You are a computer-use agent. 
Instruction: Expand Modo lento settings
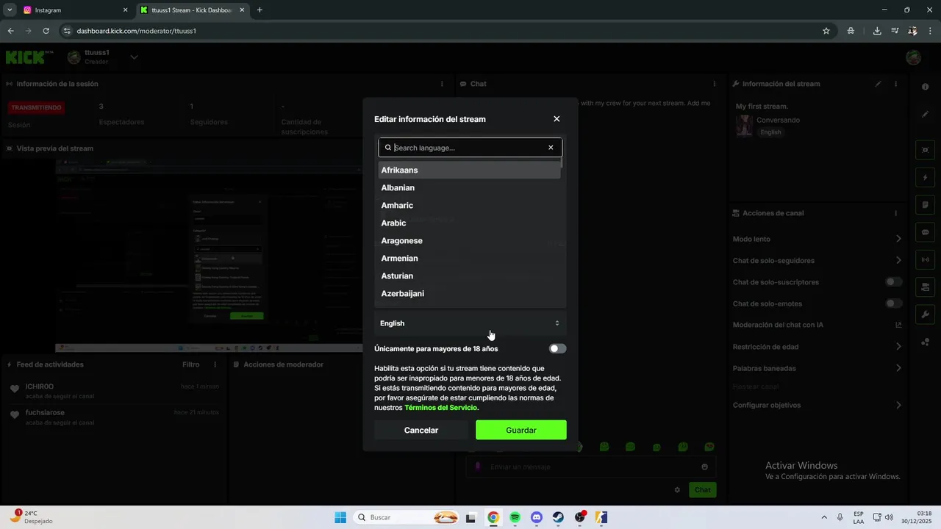pos(817,239)
